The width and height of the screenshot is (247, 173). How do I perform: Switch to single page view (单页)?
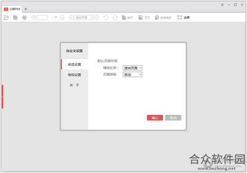(x=127, y=18)
